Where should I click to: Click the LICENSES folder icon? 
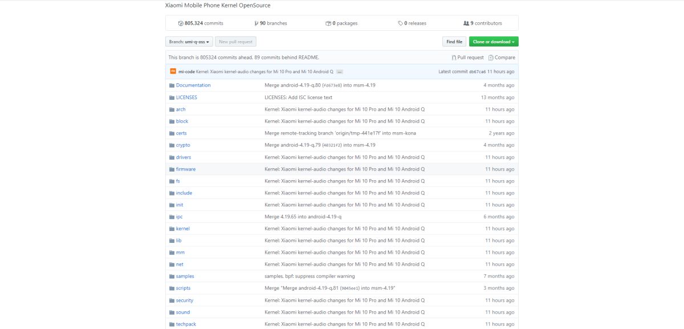click(171, 98)
